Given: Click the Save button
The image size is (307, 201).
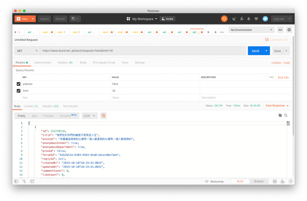Looking at the screenshot, I should [x=277, y=51].
